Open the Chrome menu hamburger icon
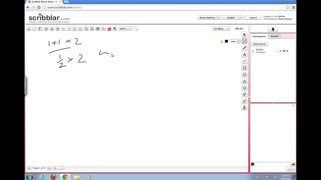 coord(293,7)
